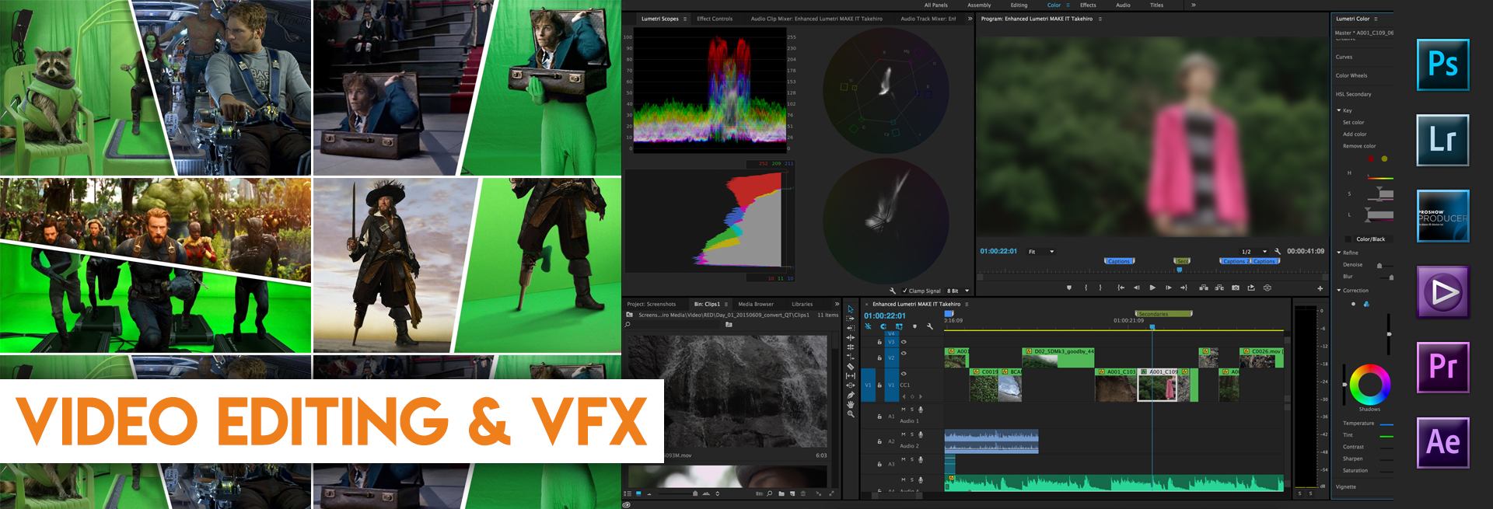1493x509 pixels.
Task: Open the 8 Bit scope depth dropdown
Action: pos(958,291)
